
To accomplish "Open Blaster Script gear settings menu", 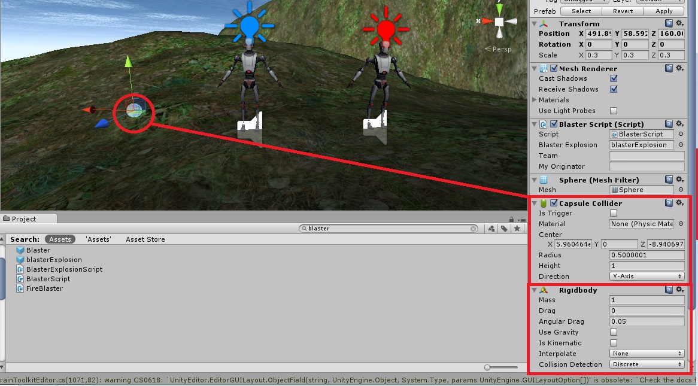I will click(680, 124).
